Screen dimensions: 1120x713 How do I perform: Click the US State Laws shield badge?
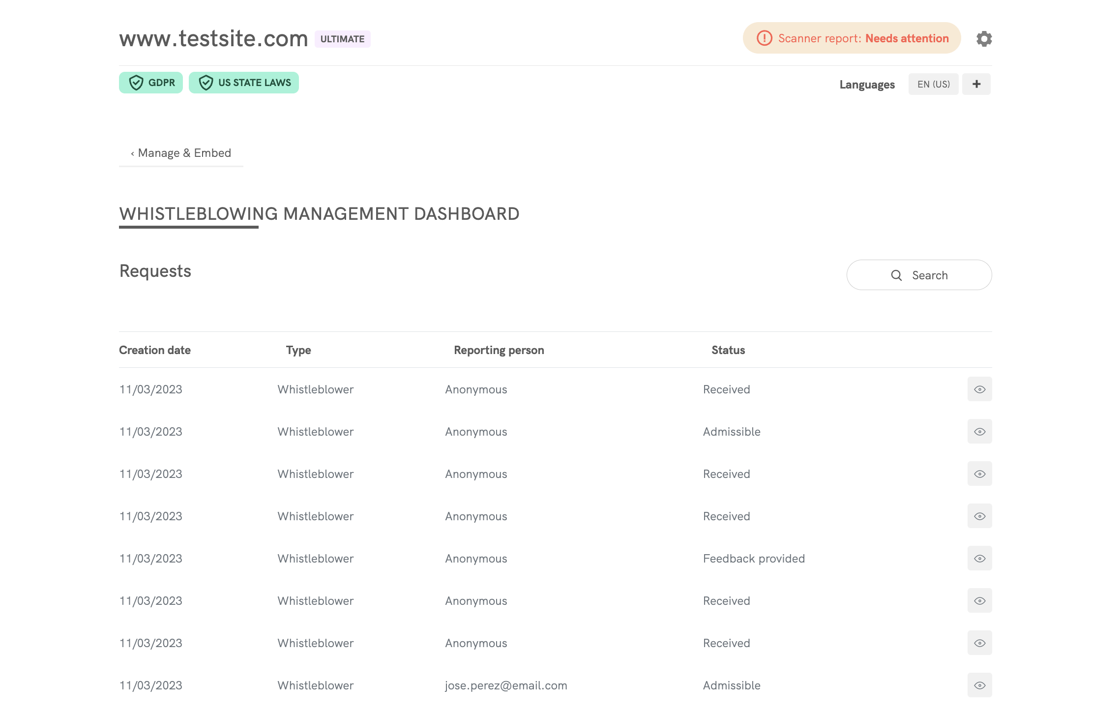(244, 83)
